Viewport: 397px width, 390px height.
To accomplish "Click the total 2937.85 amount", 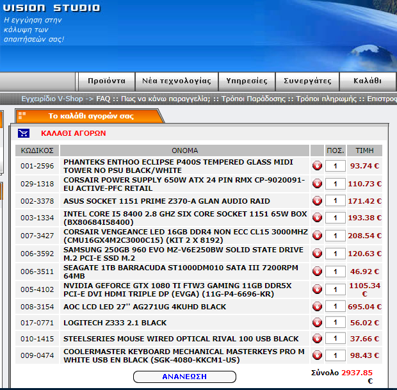I will pos(357,373).
